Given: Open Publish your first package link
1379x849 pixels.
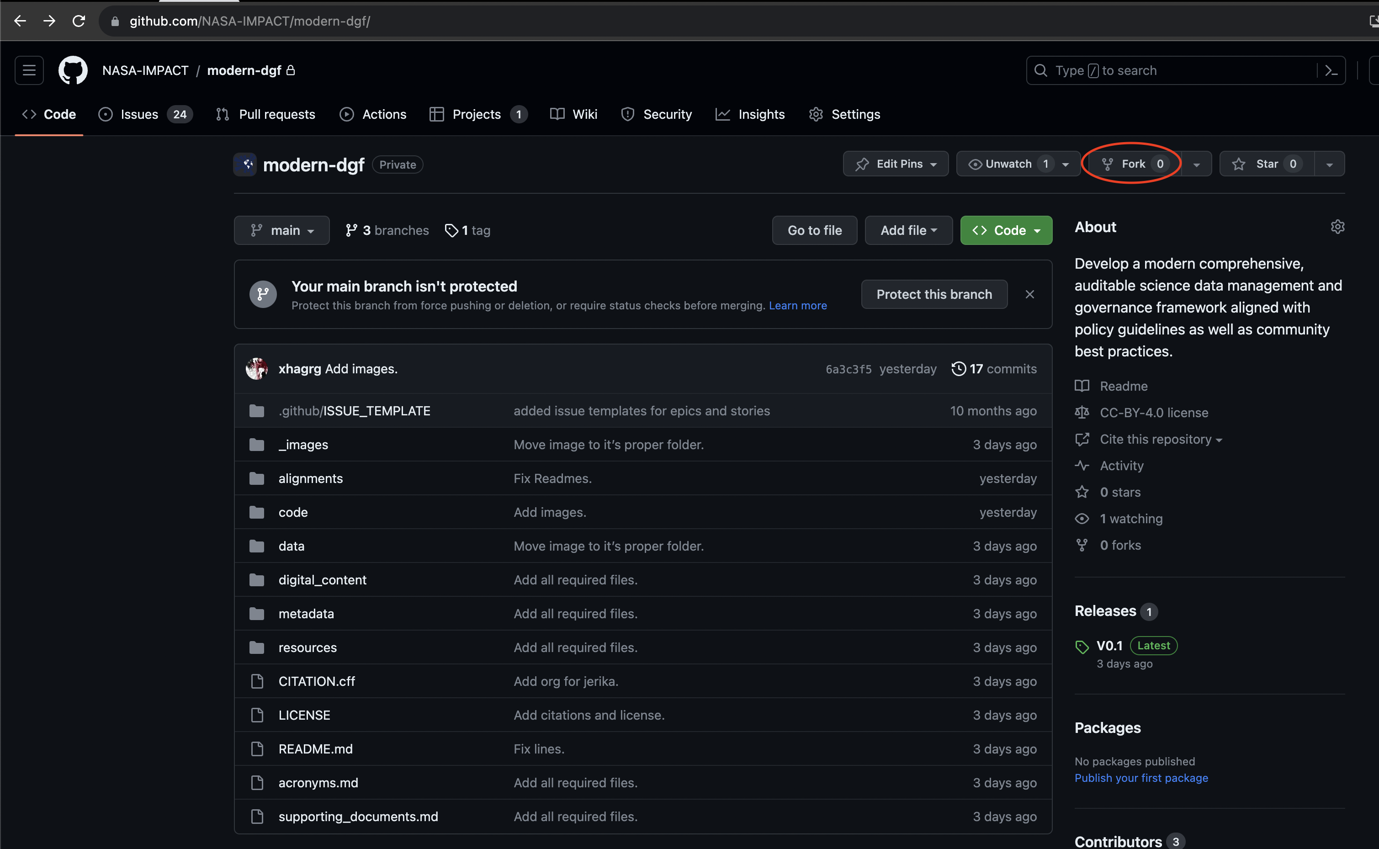Looking at the screenshot, I should [1141, 778].
